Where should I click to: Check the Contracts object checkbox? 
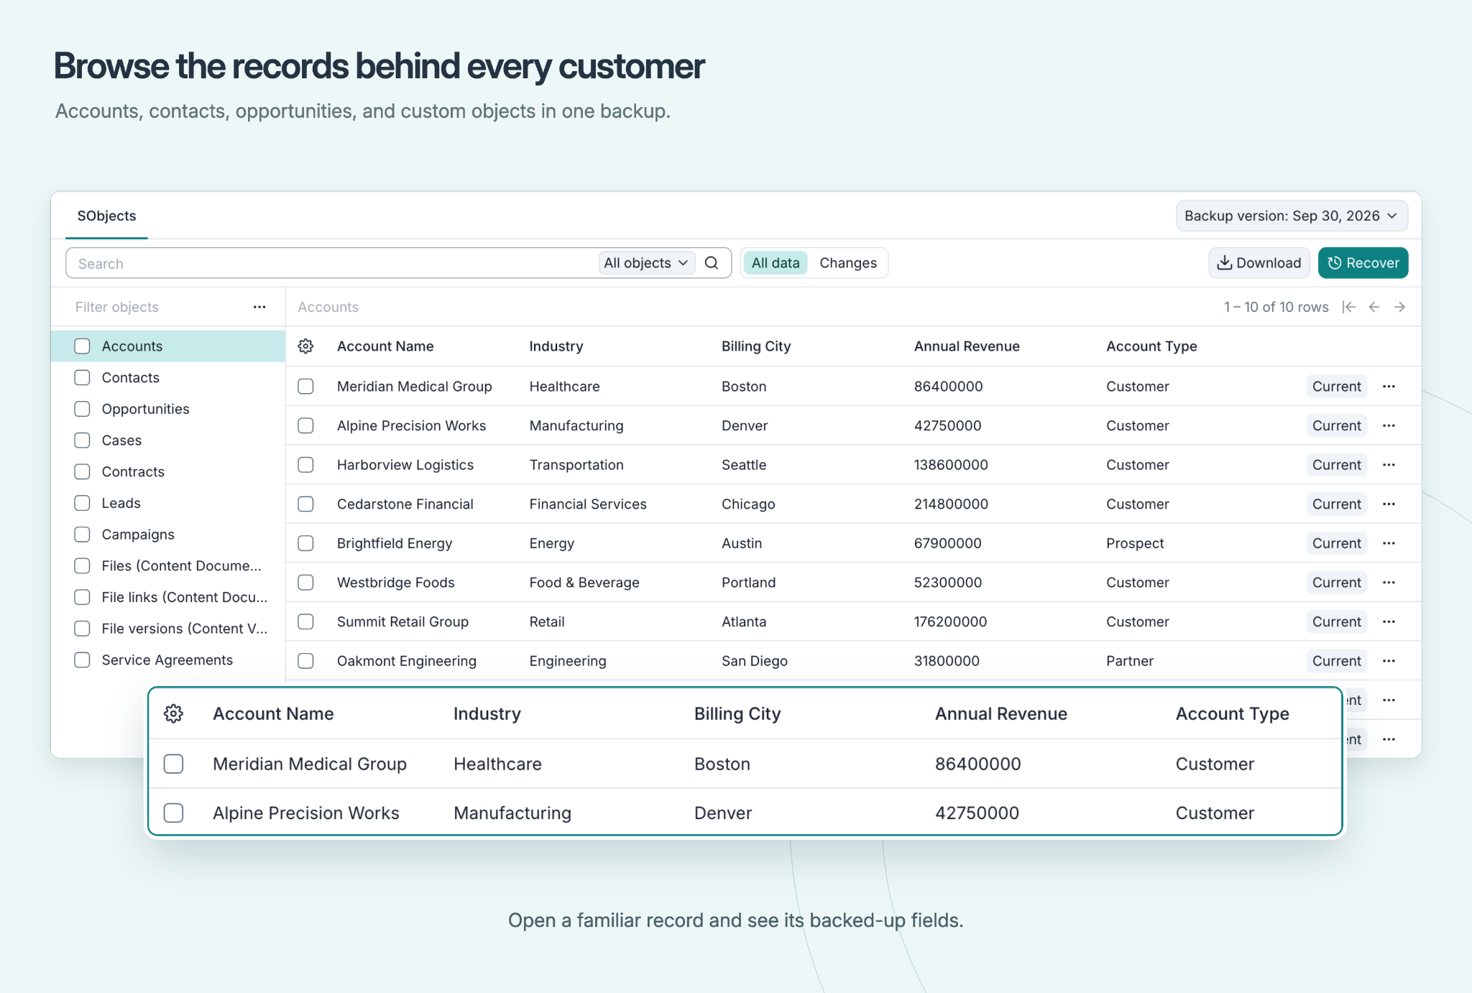pos(83,471)
